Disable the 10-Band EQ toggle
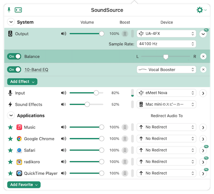This screenshot has height=194, width=214. click(14, 70)
